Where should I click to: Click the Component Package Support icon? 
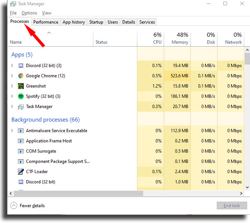coord(21,162)
